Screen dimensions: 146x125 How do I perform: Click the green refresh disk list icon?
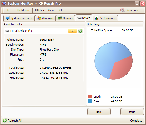point(80,31)
